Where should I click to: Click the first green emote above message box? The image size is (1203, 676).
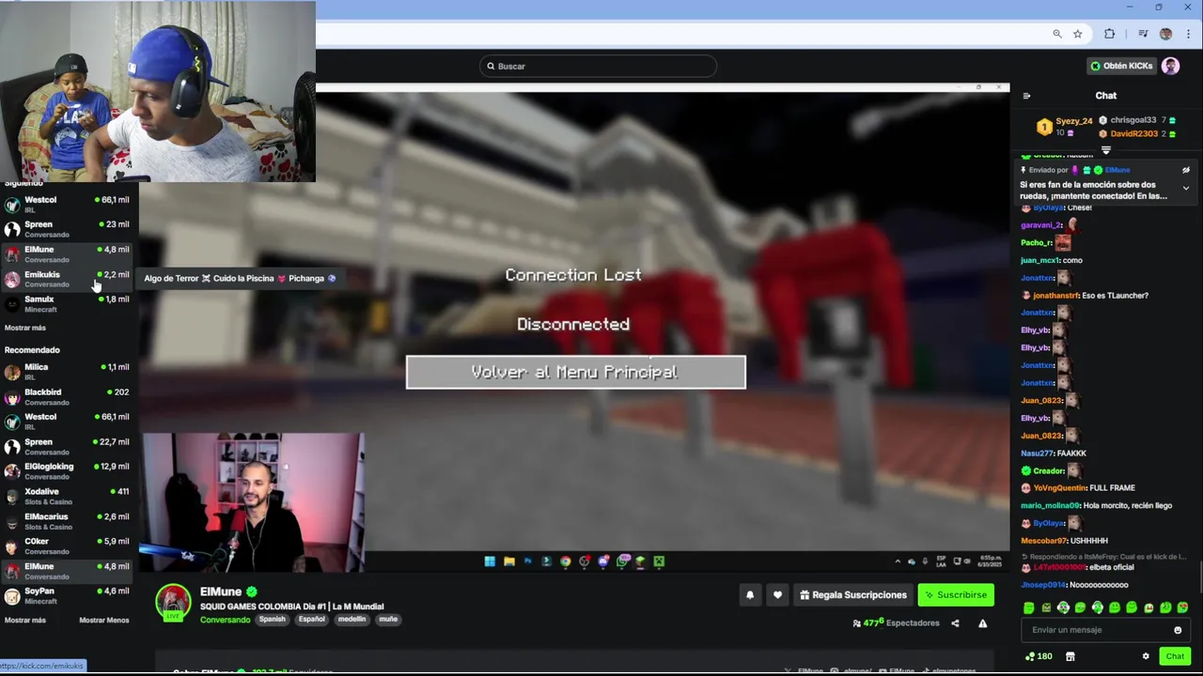tap(1028, 607)
